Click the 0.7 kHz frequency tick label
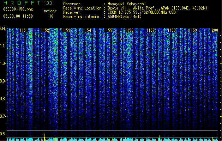This screenshot has width=222, height=141. (3, 116)
